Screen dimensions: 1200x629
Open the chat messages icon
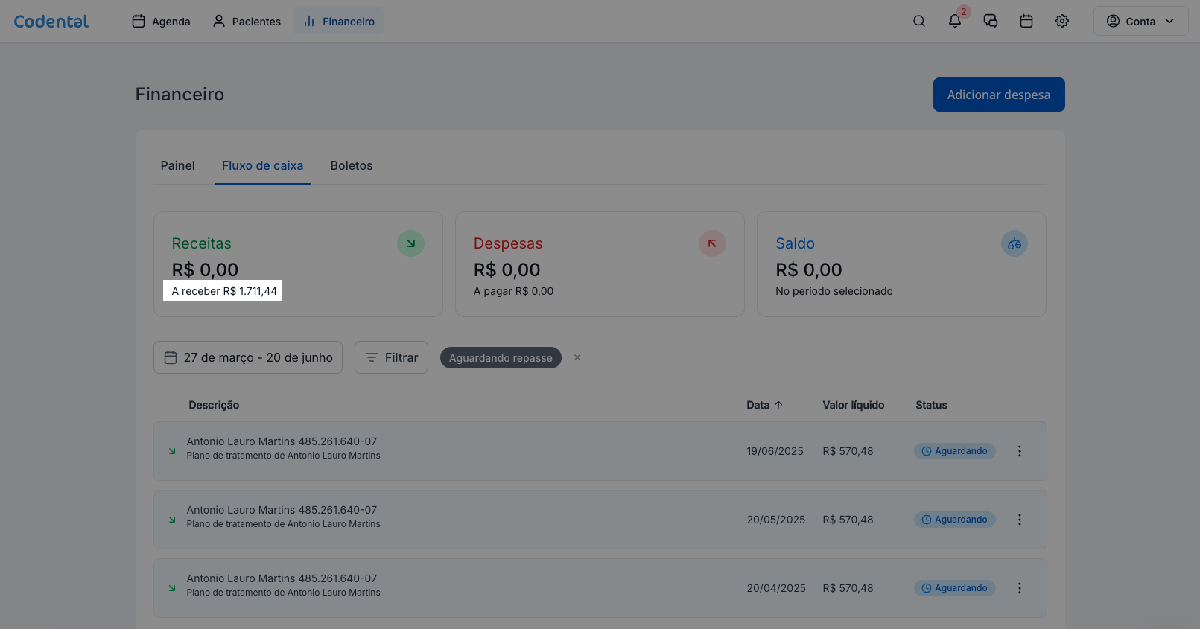pos(991,21)
